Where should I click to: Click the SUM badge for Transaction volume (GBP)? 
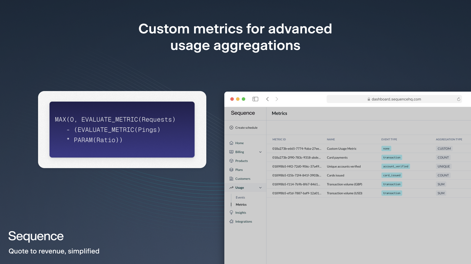click(441, 184)
